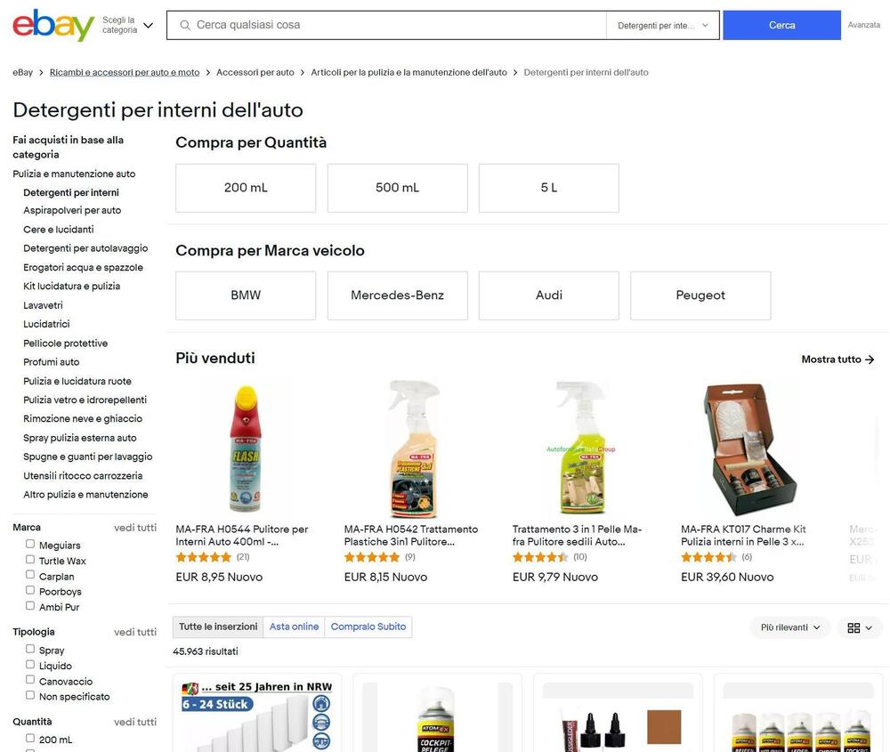Open the Atom Cockpit-Pflege spray listing image
The image size is (890, 752).
click(x=436, y=719)
